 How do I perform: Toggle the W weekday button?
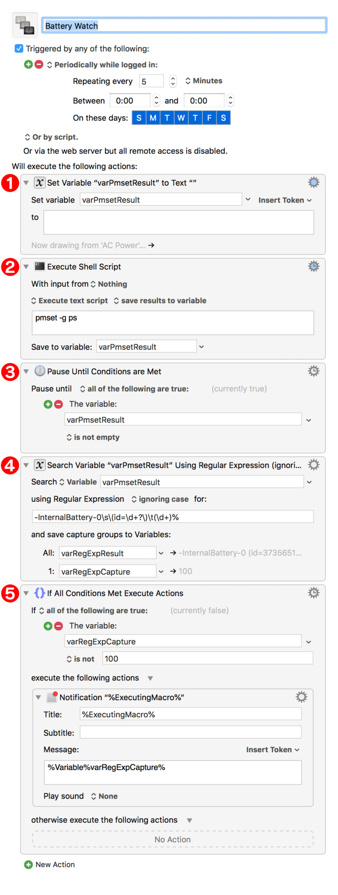tap(181, 118)
